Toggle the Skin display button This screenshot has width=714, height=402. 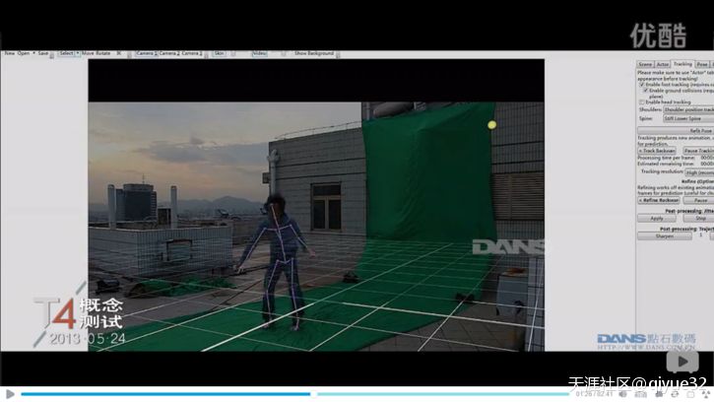(220, 53)
